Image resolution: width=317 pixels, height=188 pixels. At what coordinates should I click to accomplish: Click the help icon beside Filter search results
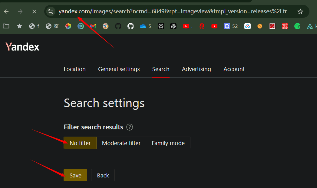(130, 127)
